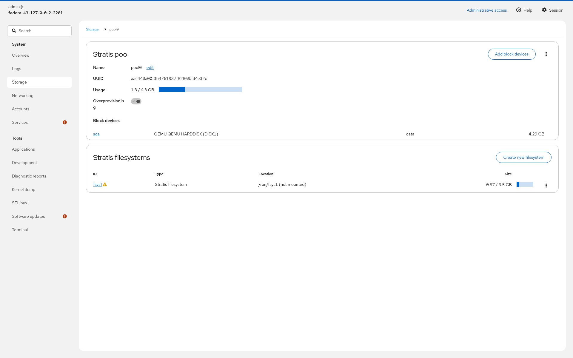The height and width of the screenshot is (358, 573).
Task: Click the warning triangle next to fsys1
Action: coord(105,184)
